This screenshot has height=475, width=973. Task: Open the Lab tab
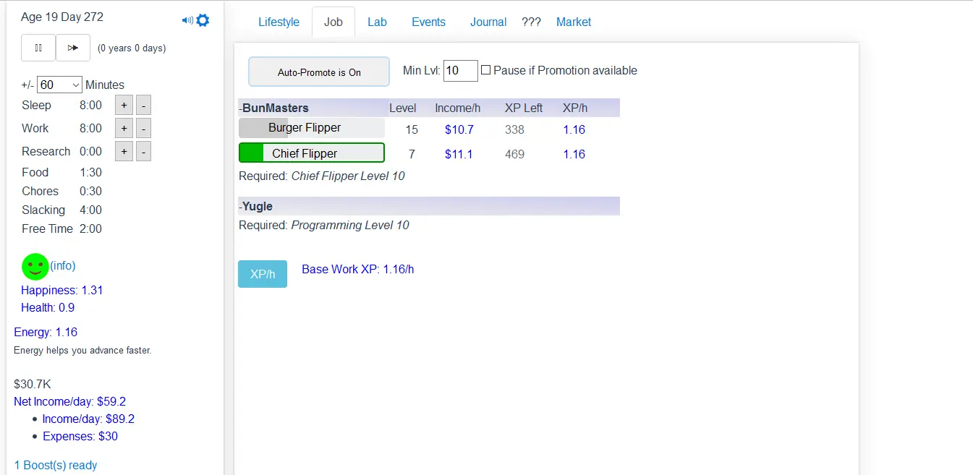pyautogui.click(x=377, y=22)
